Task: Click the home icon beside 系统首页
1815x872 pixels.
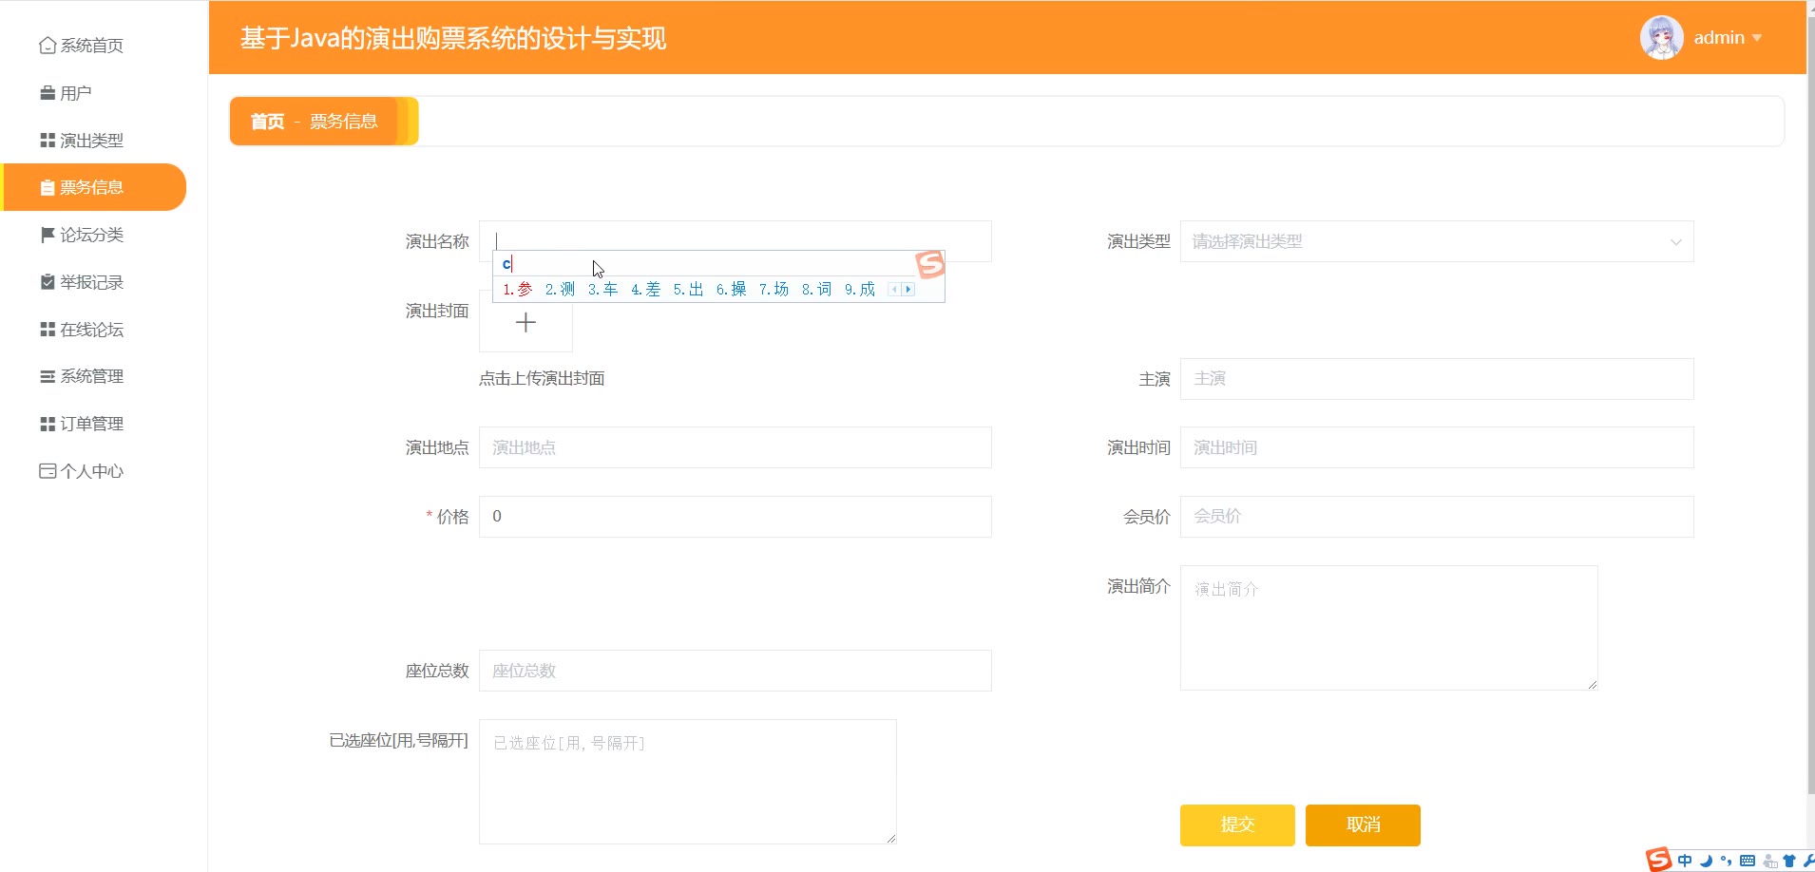Action: 47,46
